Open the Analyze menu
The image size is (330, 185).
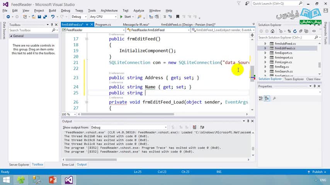click(139, 10)
